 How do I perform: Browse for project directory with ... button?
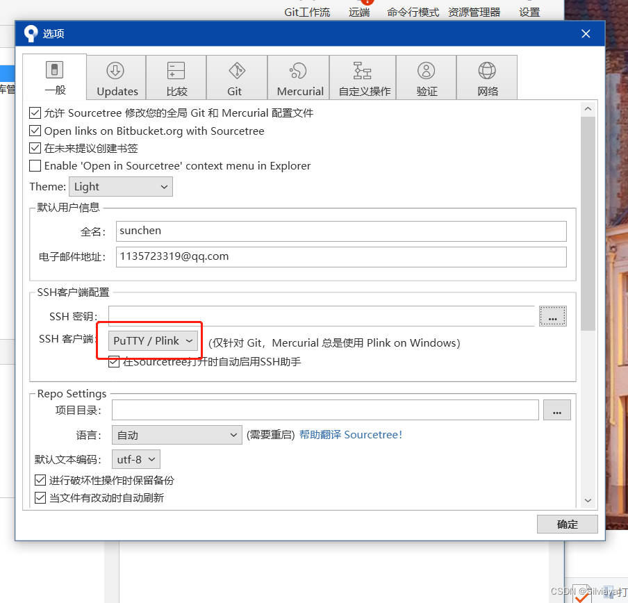pyautogui.click(x=556, y=410)
